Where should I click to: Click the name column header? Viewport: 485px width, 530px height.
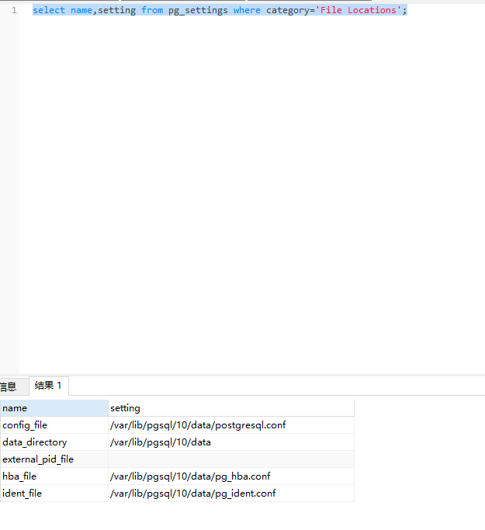click(x=54, y=408)
